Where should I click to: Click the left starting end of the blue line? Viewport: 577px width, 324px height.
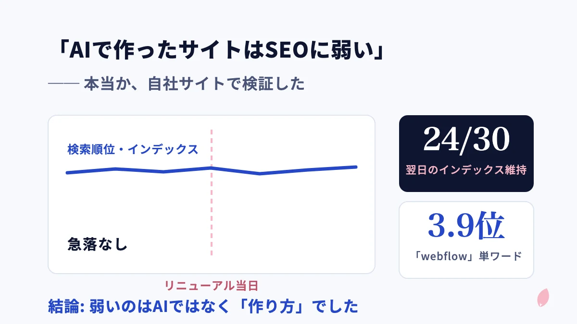67,172
